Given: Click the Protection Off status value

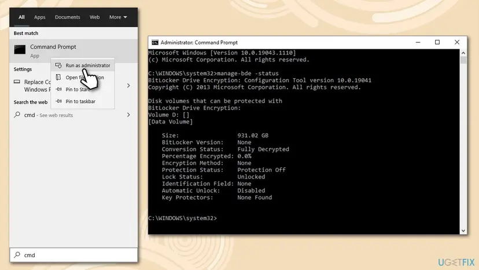Looking at the screenshot, I should coord(261,170).
